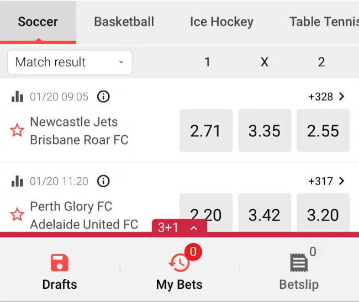359x302 pixels.
Task: Favorite the Newcastle Jets vs Brisbane Roar match
Action: pyautogui.click(x=17, y=130)
